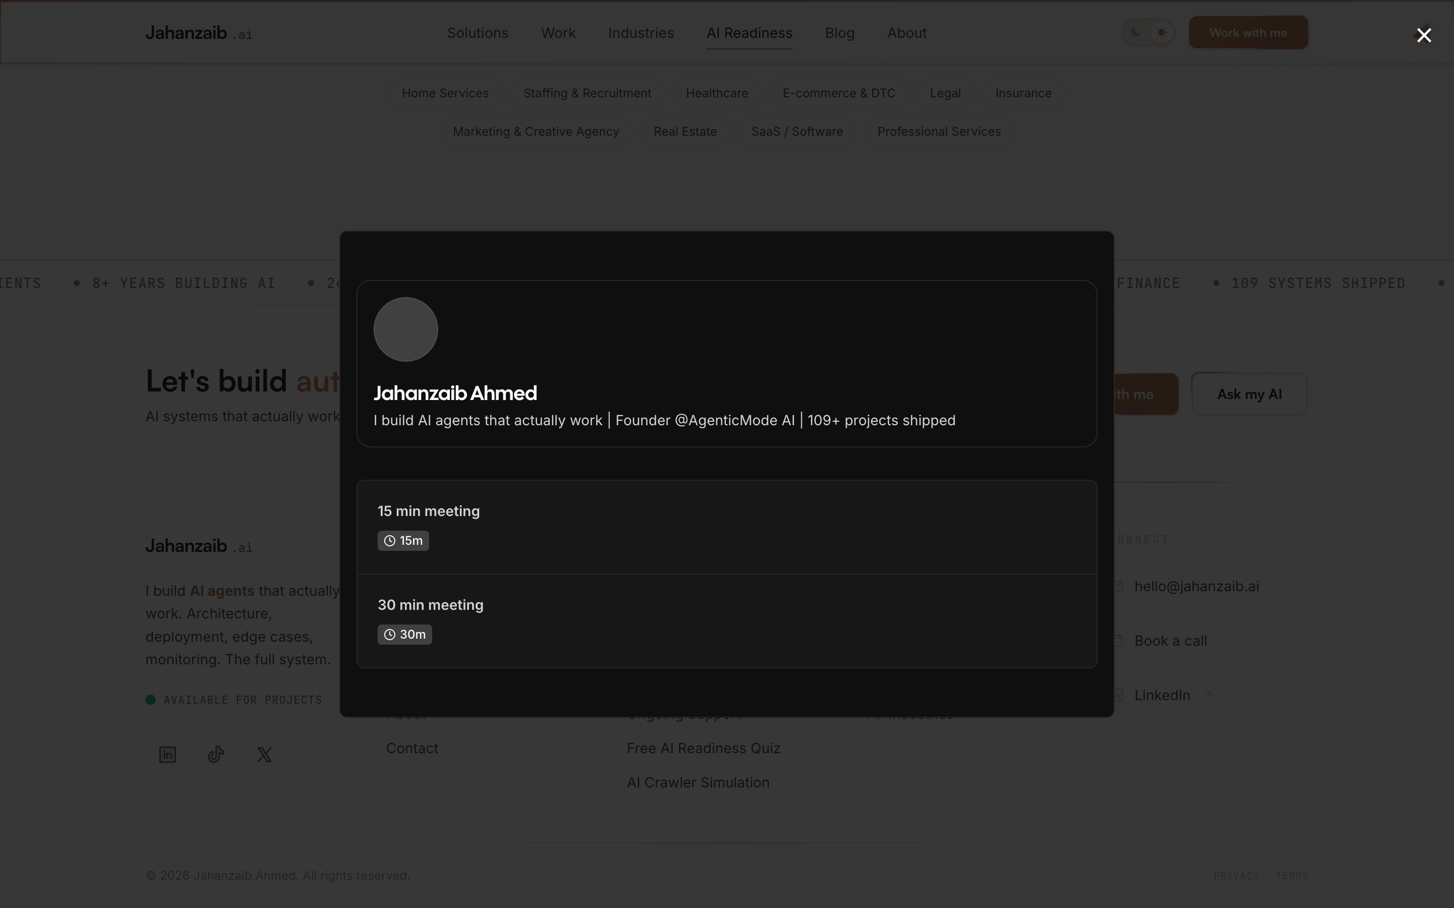Open Marketing & Creative Agency link

tap(536, 132)
